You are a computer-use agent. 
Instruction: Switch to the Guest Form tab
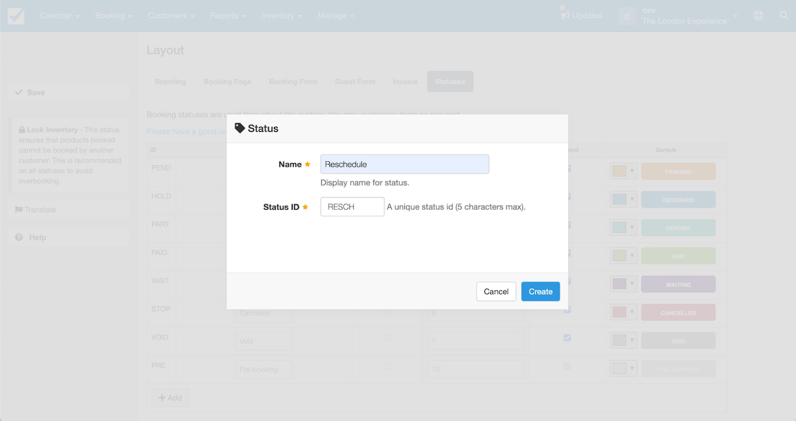[x=355, y=81]
